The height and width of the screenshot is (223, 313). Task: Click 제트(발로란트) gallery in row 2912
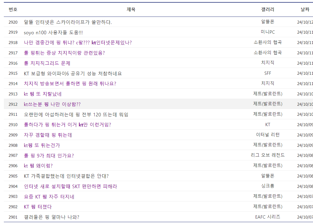point(268,104)
